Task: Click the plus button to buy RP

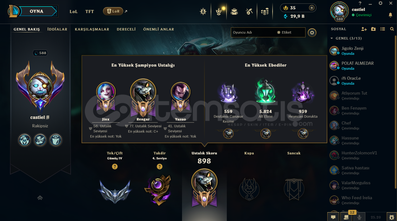Action: click(x=311, y=8)
